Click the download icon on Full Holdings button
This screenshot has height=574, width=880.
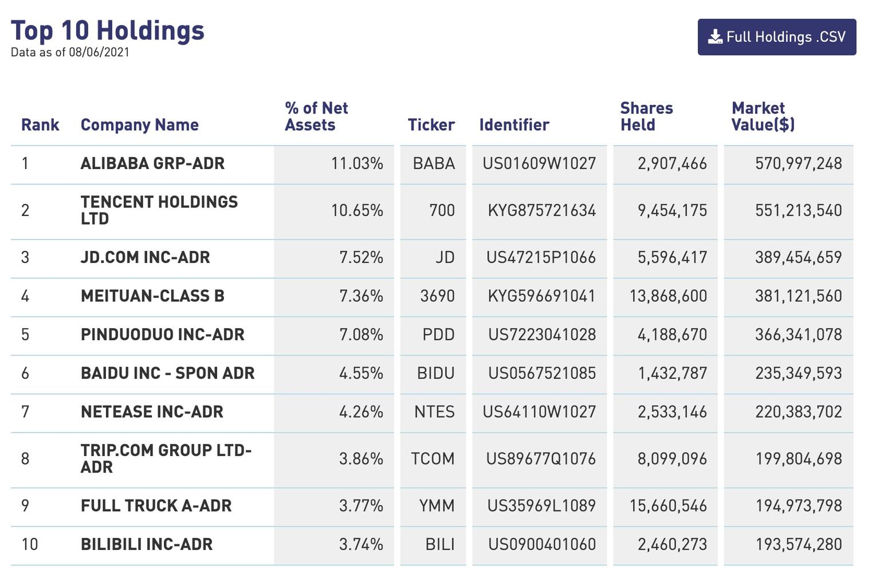(x=715, y=37)
